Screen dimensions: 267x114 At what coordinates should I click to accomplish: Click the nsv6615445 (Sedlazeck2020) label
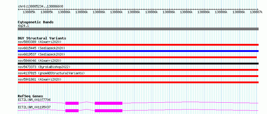[41, 48]
